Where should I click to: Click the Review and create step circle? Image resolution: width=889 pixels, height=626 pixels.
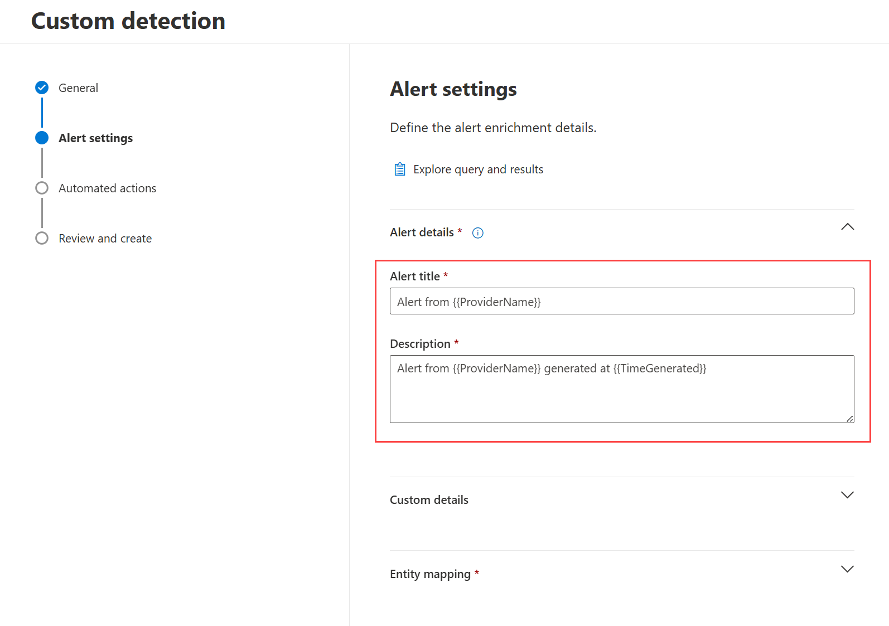[42, 238]
